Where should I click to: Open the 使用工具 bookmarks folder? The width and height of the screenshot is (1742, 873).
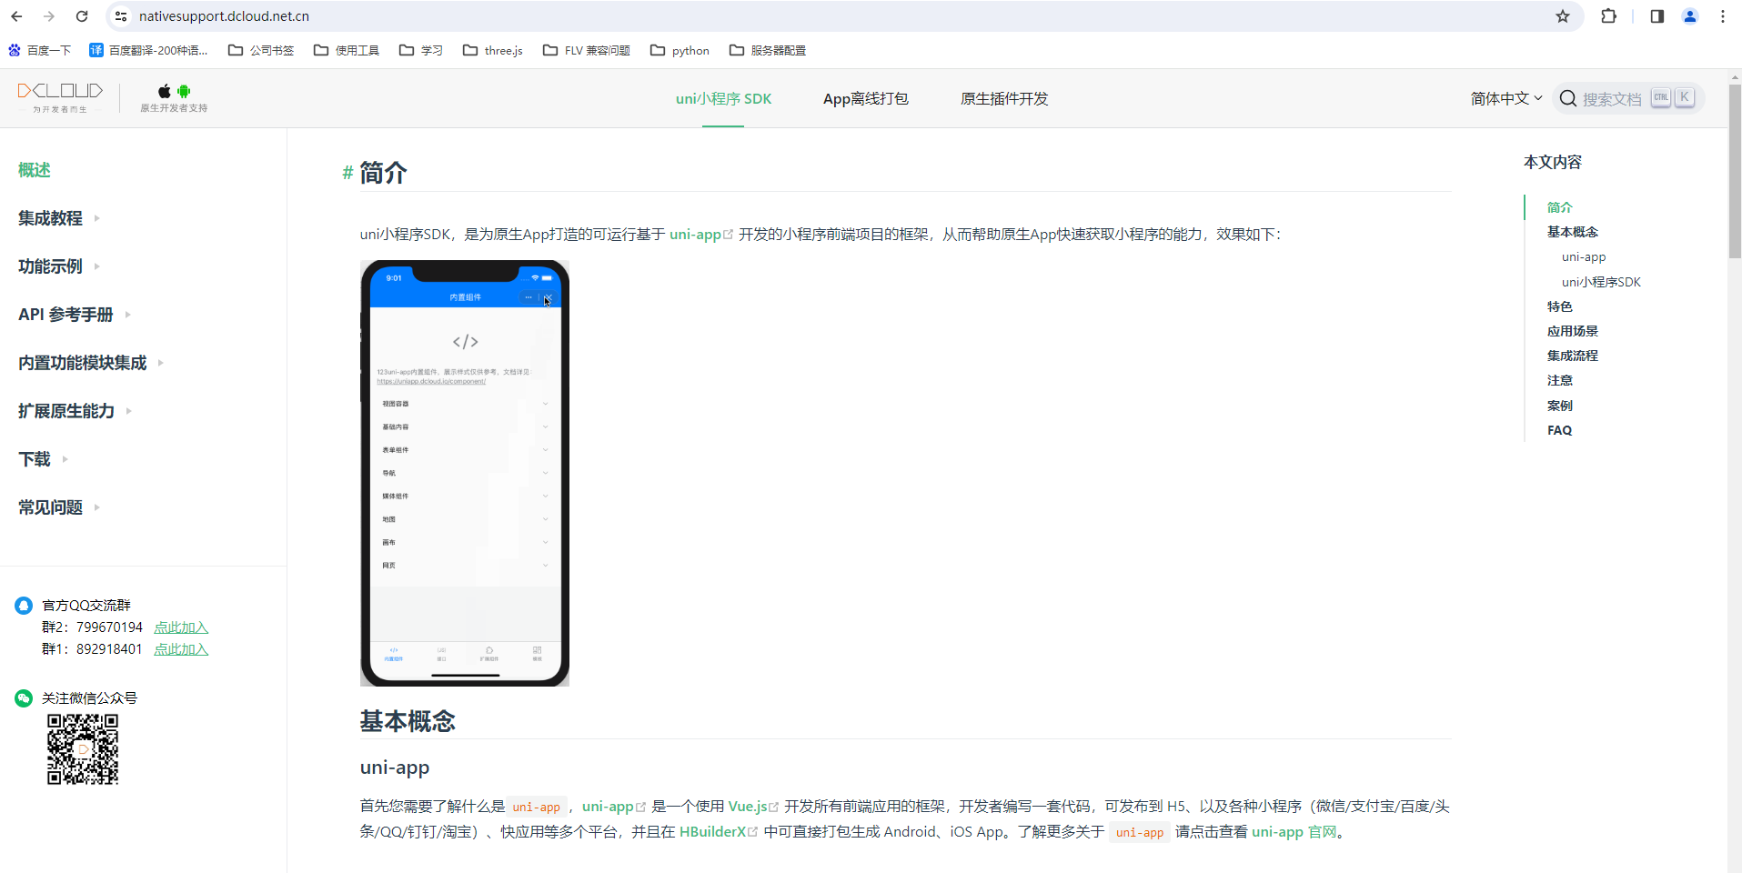point(346,51)
